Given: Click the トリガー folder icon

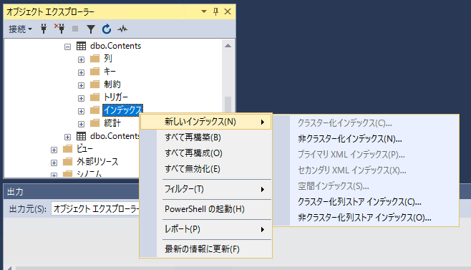Looking at the screenshot, I should (95, 97).
